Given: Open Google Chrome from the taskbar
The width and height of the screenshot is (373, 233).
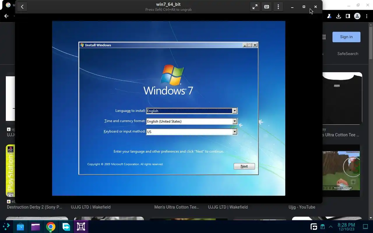Looking at the screenshot, I should pos(51,227).
